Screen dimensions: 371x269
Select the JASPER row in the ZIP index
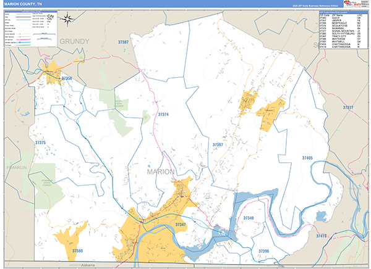(340, 20)
